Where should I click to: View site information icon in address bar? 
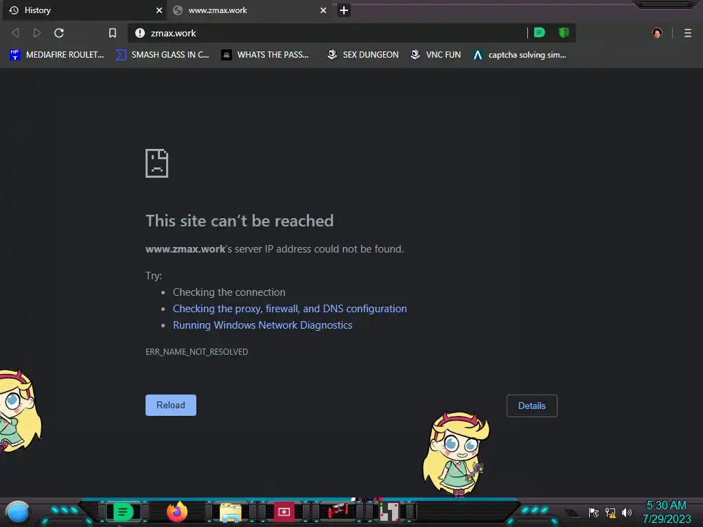coord(140,33)
